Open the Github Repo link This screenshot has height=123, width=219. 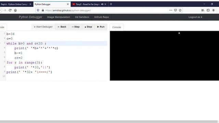(x=101, y=17)
